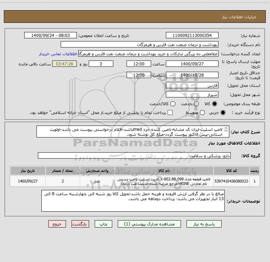Click the request creator name field
The width and height of the screenshot is (270, 262).
click(x=148, y=54)
